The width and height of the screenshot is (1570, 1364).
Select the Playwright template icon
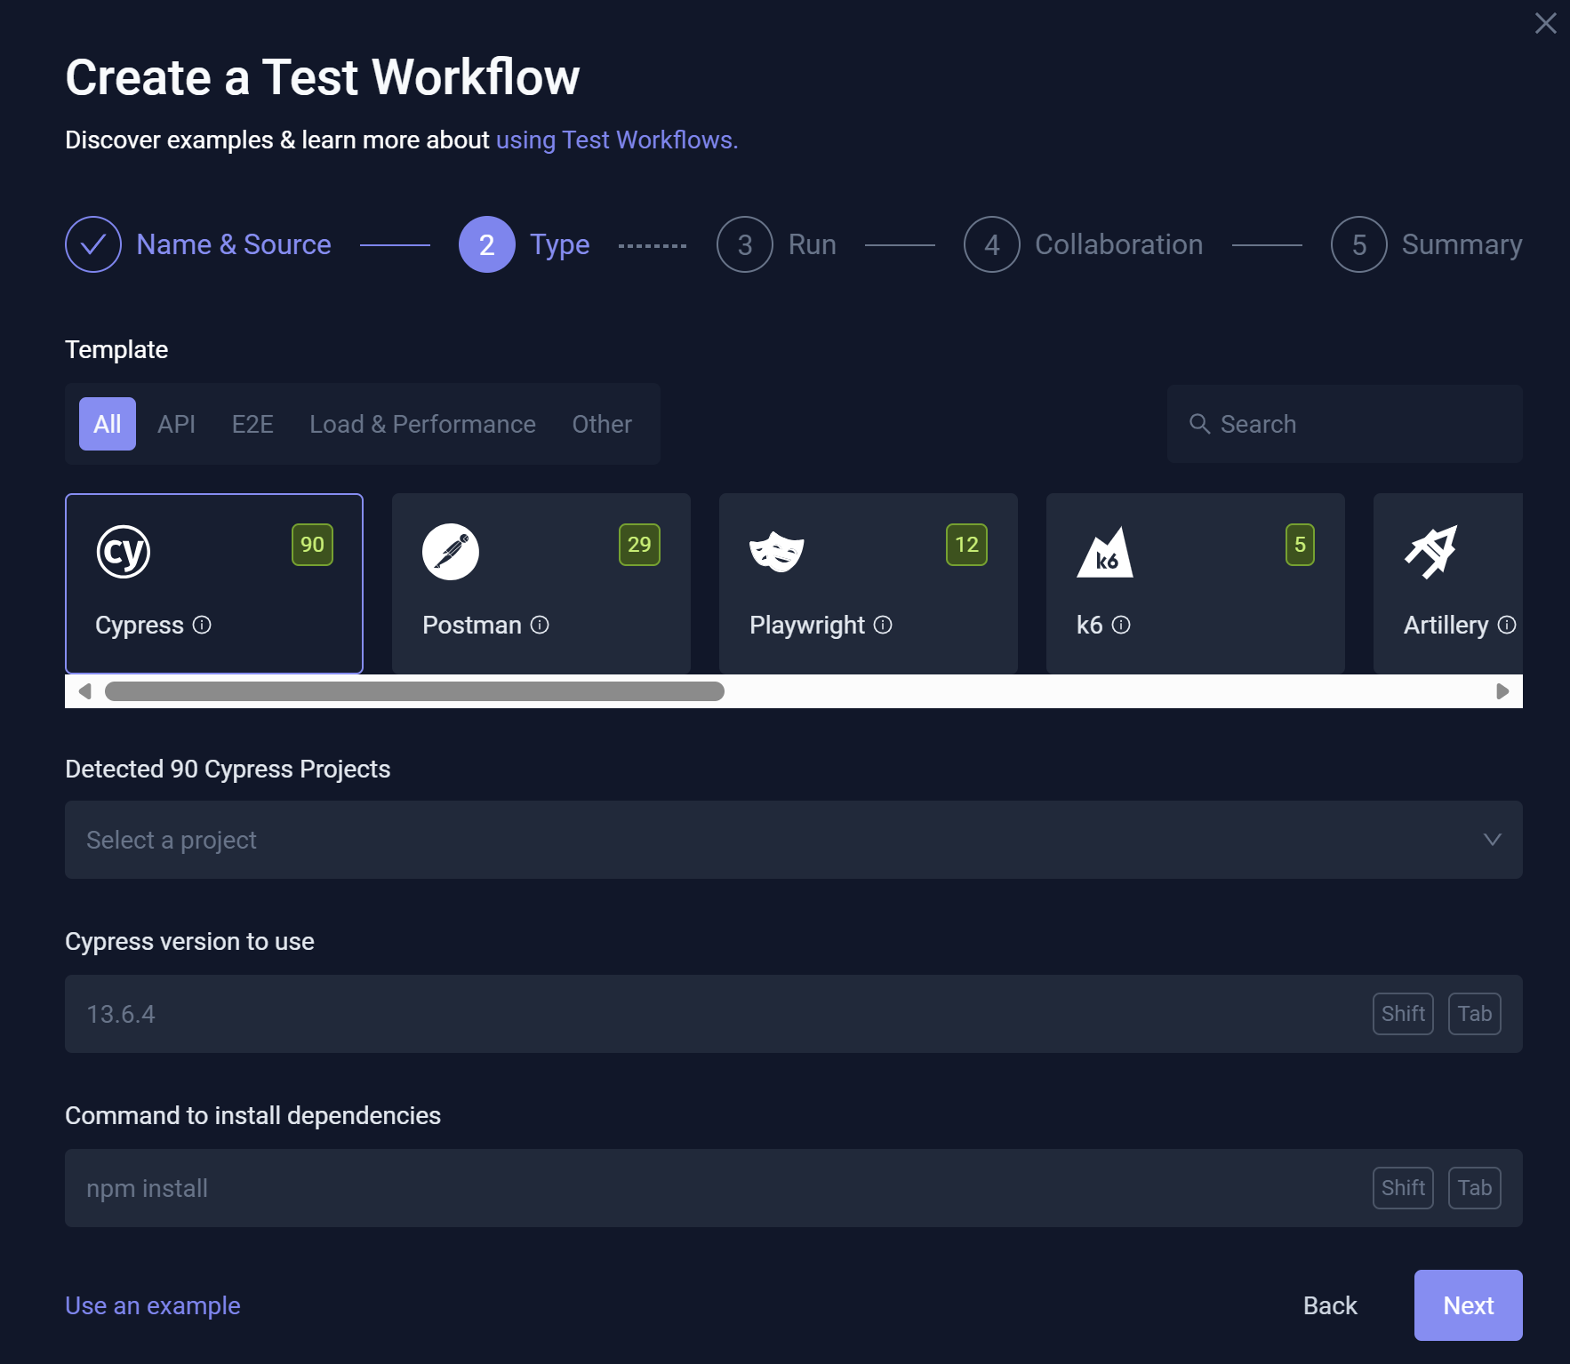click(777, 550)
